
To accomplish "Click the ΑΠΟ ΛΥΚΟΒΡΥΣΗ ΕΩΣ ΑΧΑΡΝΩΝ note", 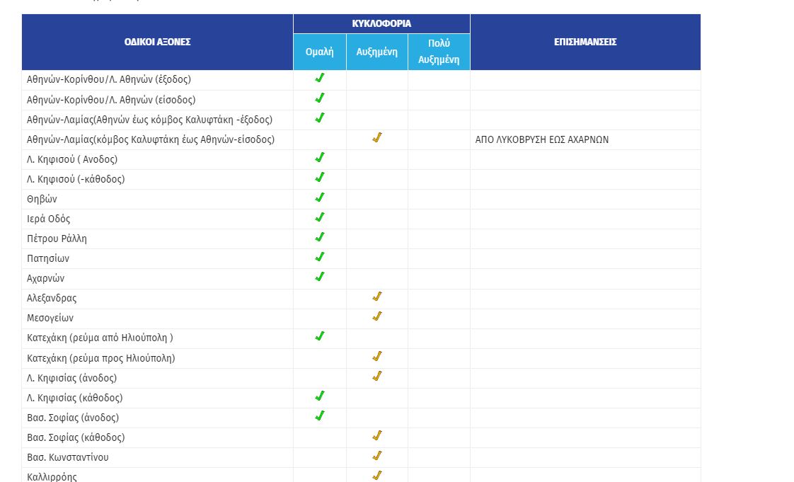I will (542, 139).
